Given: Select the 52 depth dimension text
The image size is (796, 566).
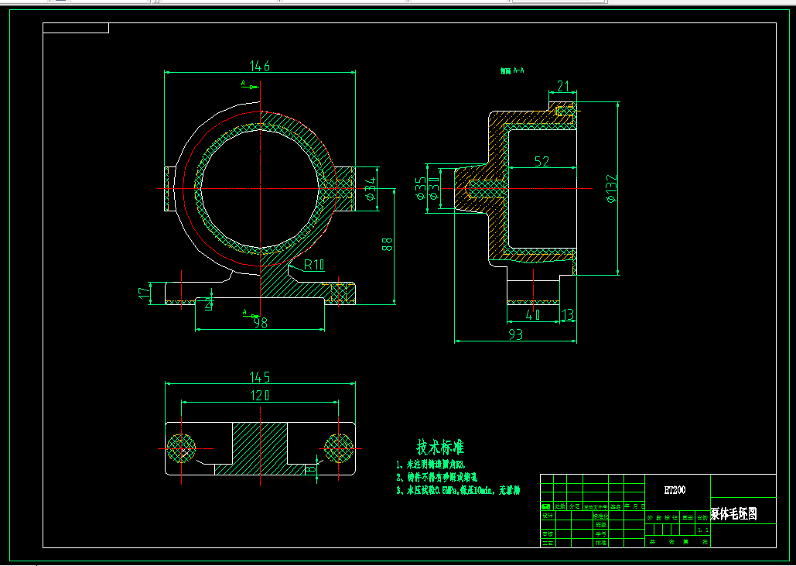Looking at the screenshot, I should click(541, 162).
